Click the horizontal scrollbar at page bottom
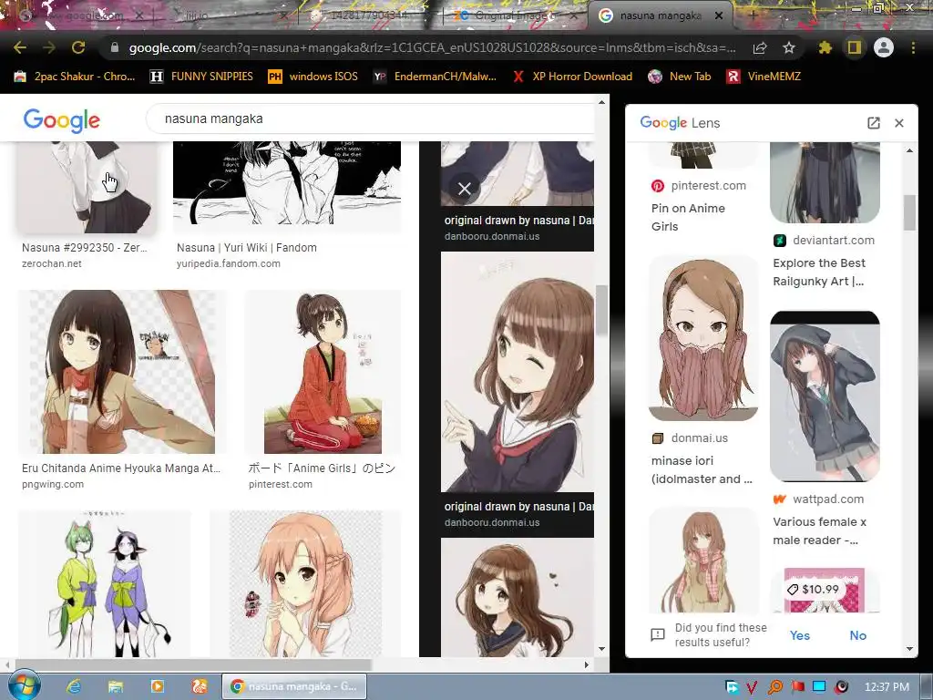 tap(193, 664)
